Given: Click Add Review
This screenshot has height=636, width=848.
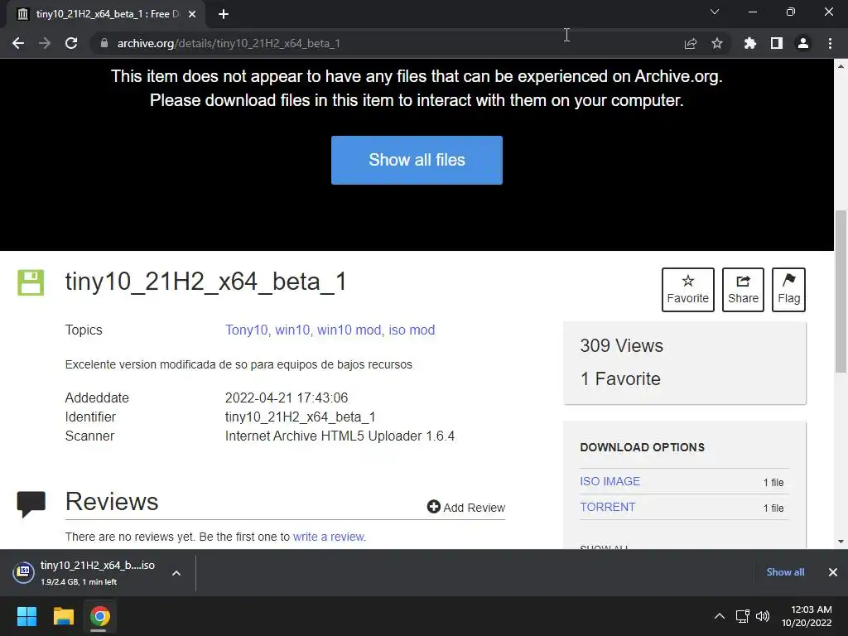Looking at the screenshot, I should [x=466, y=508].
